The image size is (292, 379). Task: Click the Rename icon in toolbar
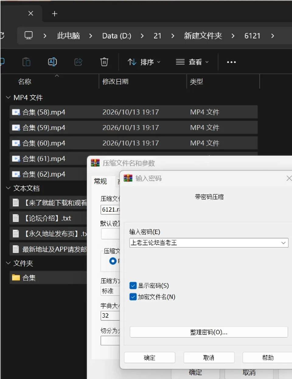point(52,62)
